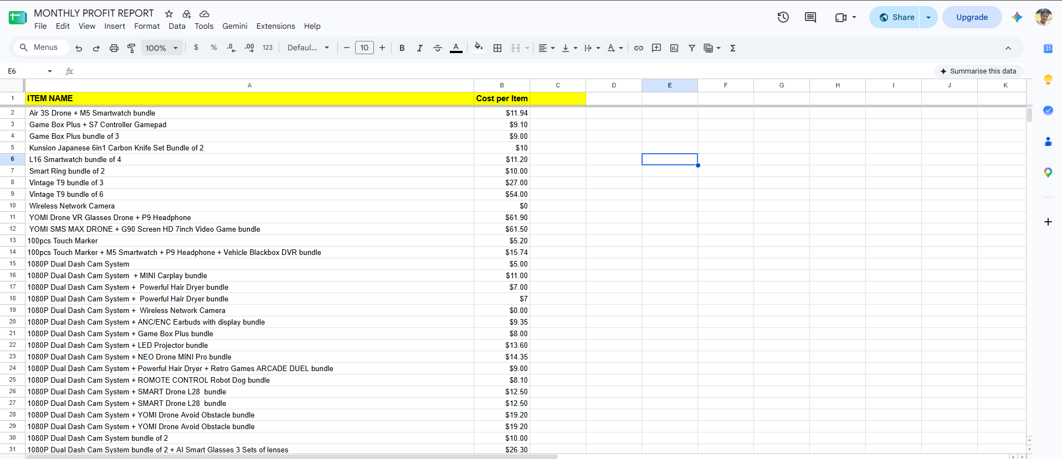Screen dimensions: 1062x459
Task: Open the File menu
Action: coord(40,26)
